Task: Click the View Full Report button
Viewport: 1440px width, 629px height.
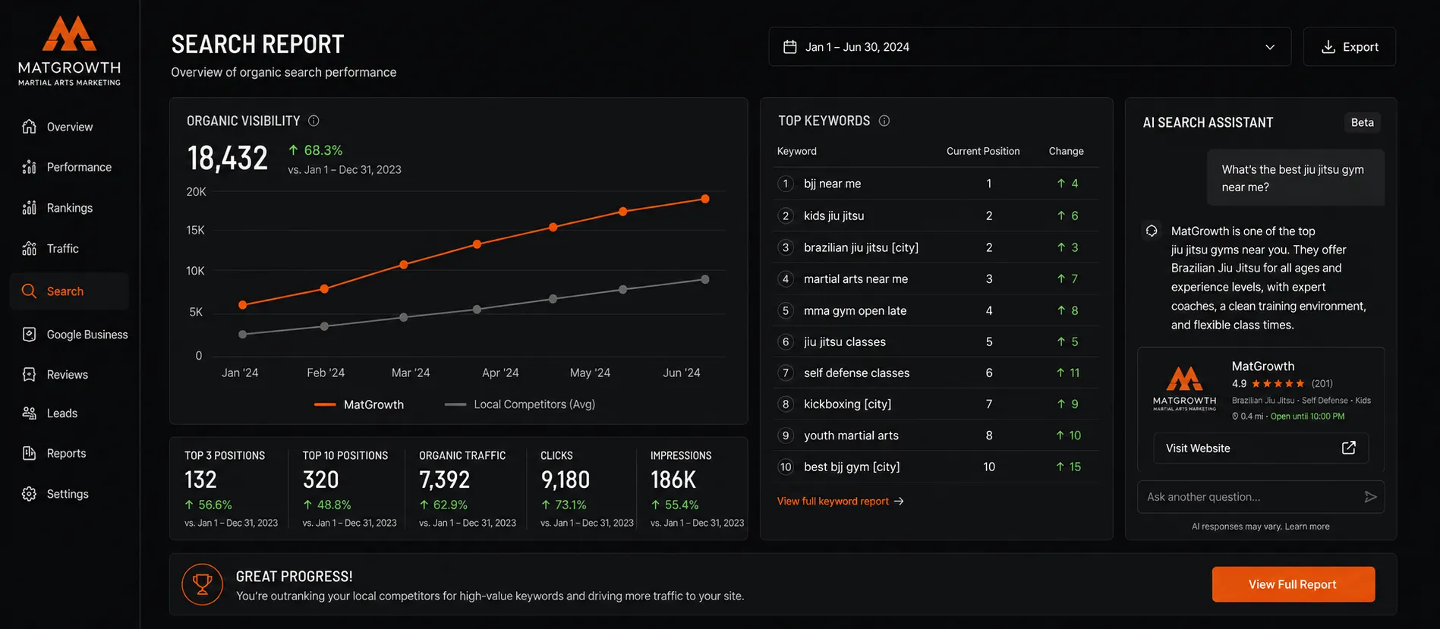Action: coord(1293,584)
